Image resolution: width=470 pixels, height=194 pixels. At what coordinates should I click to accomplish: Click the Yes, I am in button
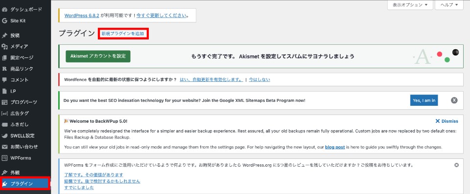coord(424,100)
